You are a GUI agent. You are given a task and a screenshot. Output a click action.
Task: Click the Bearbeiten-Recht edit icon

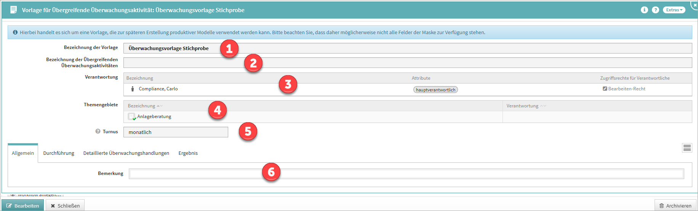pos(605,89)
